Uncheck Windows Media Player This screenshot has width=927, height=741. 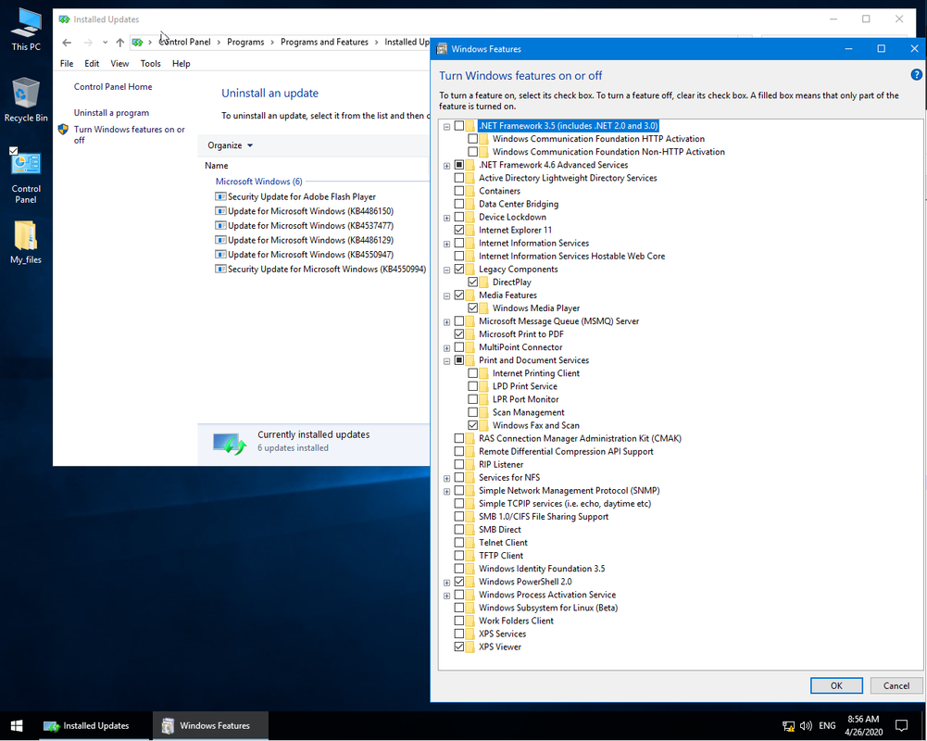[473, 308]
